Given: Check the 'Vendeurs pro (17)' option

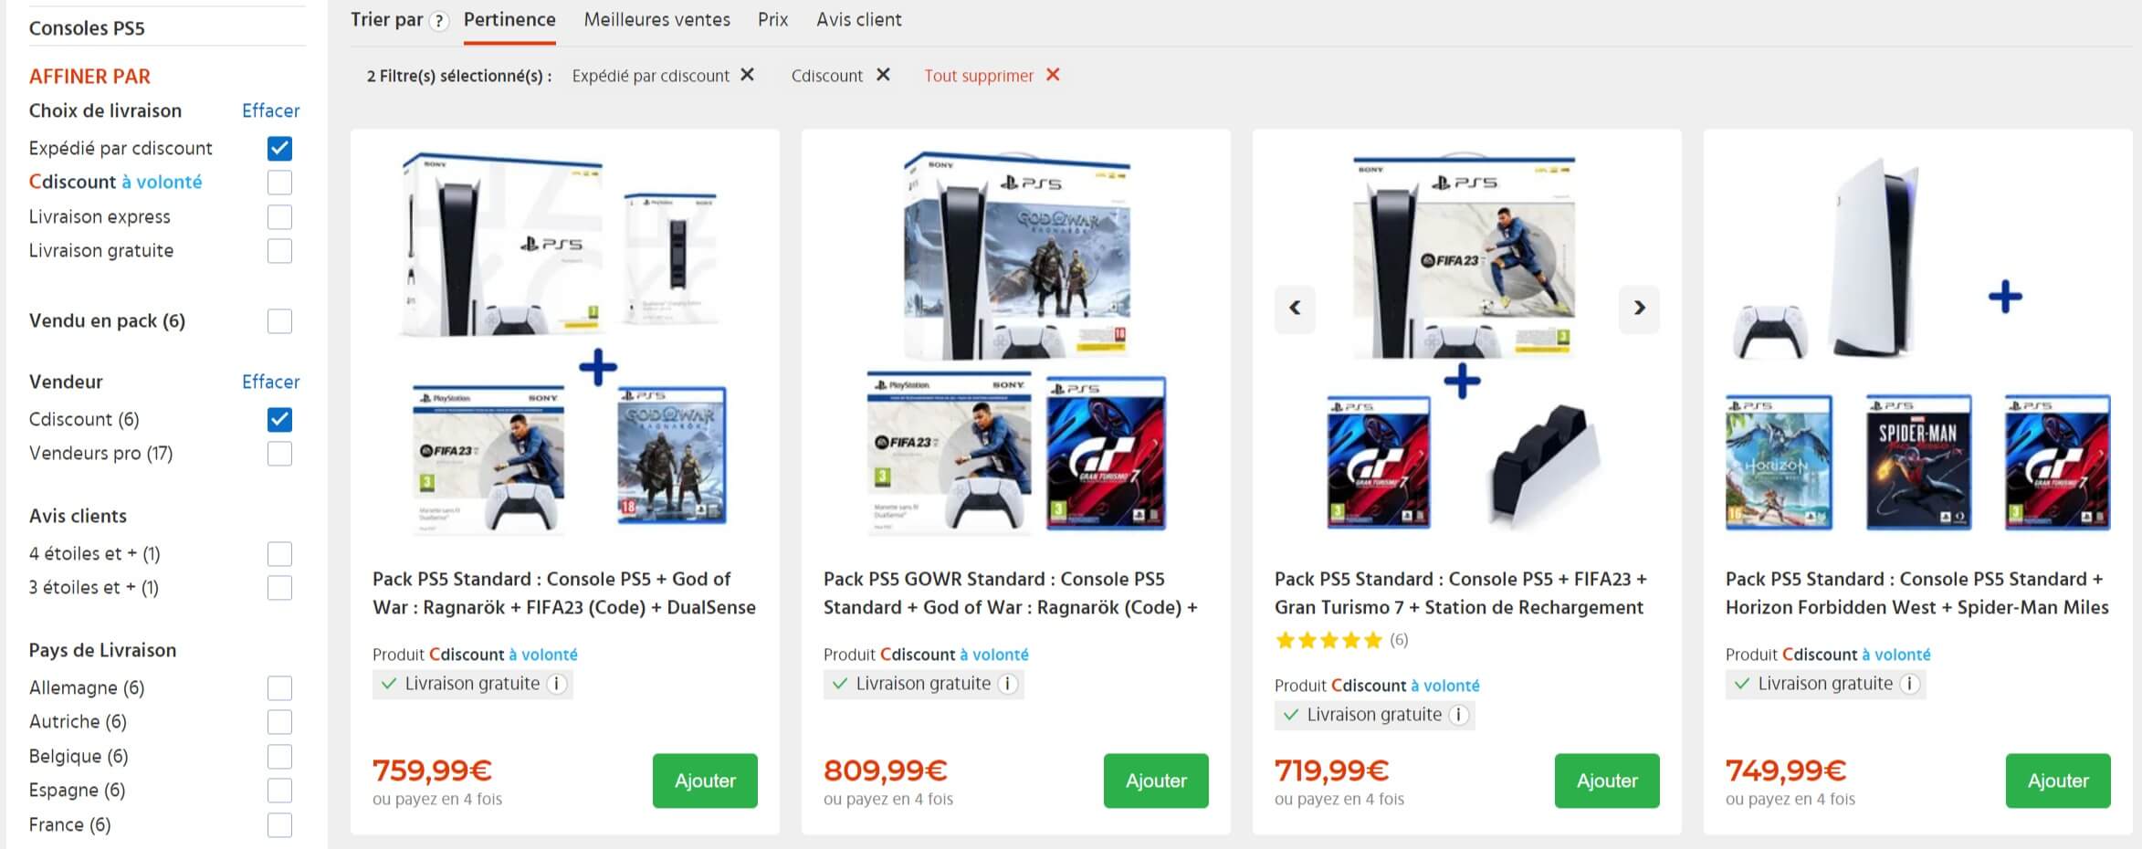Looking at the screenshot, I should (279, 454).
